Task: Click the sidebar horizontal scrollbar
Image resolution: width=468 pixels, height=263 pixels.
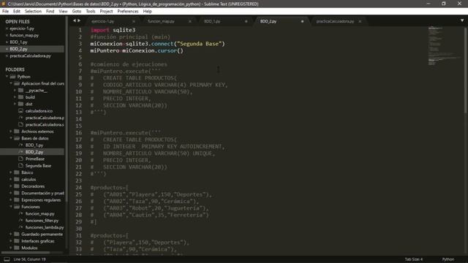Action: point(26,253)
